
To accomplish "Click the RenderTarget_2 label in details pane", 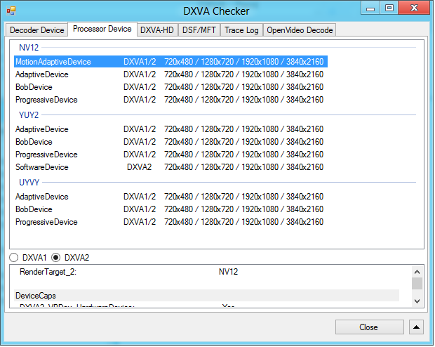I will pos(48,272).
